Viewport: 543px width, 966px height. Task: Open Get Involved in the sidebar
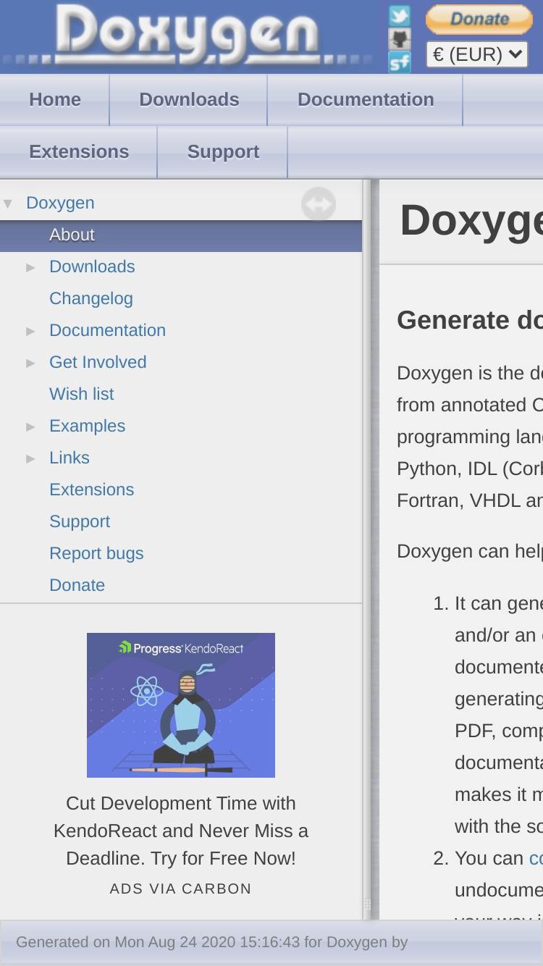pyautogui.click(x=98, y=362)
